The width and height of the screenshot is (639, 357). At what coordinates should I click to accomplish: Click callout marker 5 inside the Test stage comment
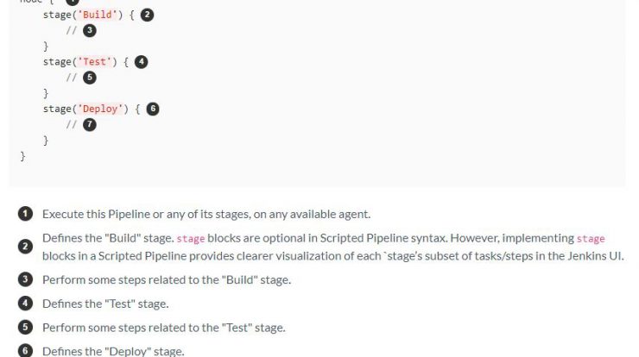point(90,78)
